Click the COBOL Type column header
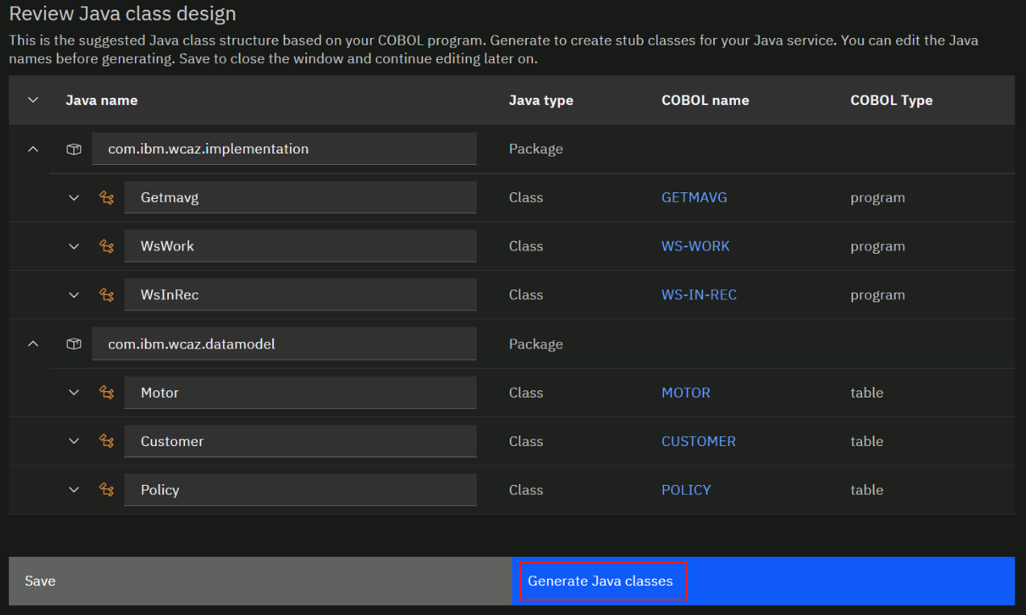The height and width of the screenshot is (615, 1026). point(892,100)
